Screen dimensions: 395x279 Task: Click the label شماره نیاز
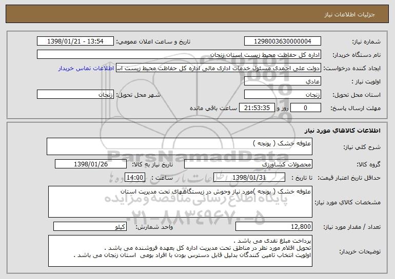pos(366,41)
